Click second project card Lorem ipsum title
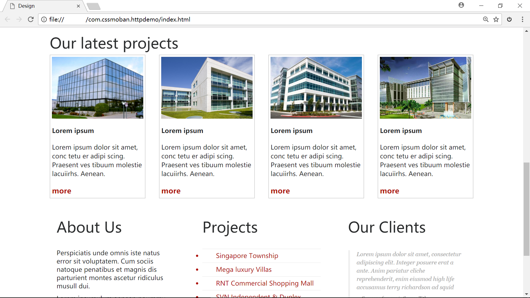This screenshot has width=530, height=298. [182, 131]
